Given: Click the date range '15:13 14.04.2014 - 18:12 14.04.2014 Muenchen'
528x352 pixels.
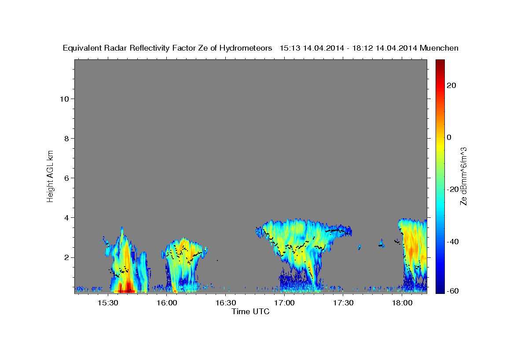Looking at the screenshot, I should click(x=369, y=48).
